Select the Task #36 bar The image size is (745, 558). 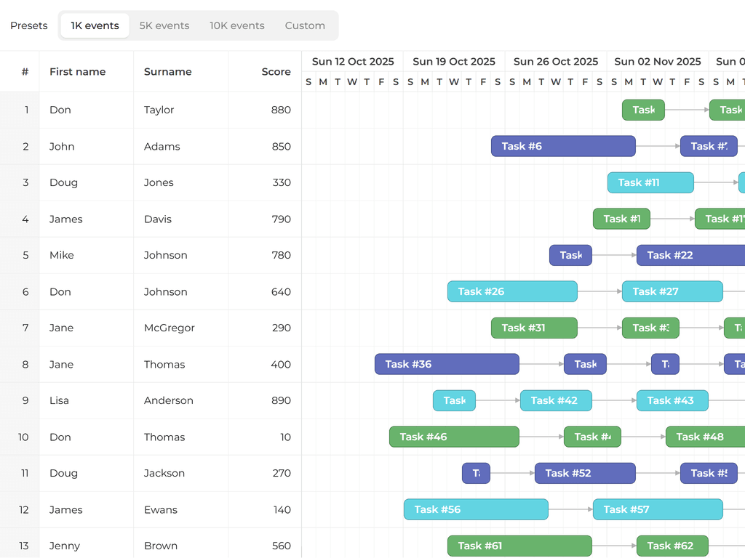pyautogui.click(x=446, y=364)
